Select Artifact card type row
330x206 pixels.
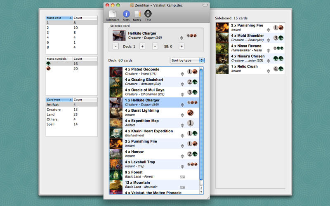(x=71, y=105)
